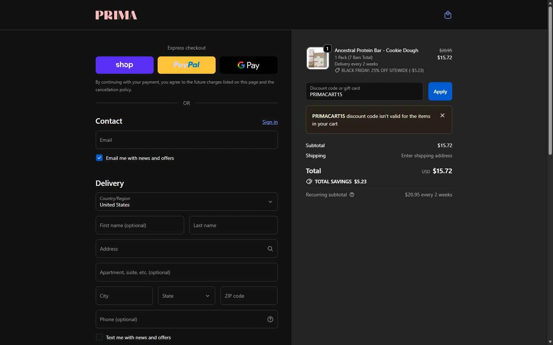The width and height of the screenshot is (553, 345).
Task: Open the Country/Region dropdown
Action: click(187, 202)
